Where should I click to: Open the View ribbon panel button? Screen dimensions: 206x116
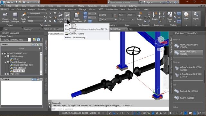(x=186, y=16)
